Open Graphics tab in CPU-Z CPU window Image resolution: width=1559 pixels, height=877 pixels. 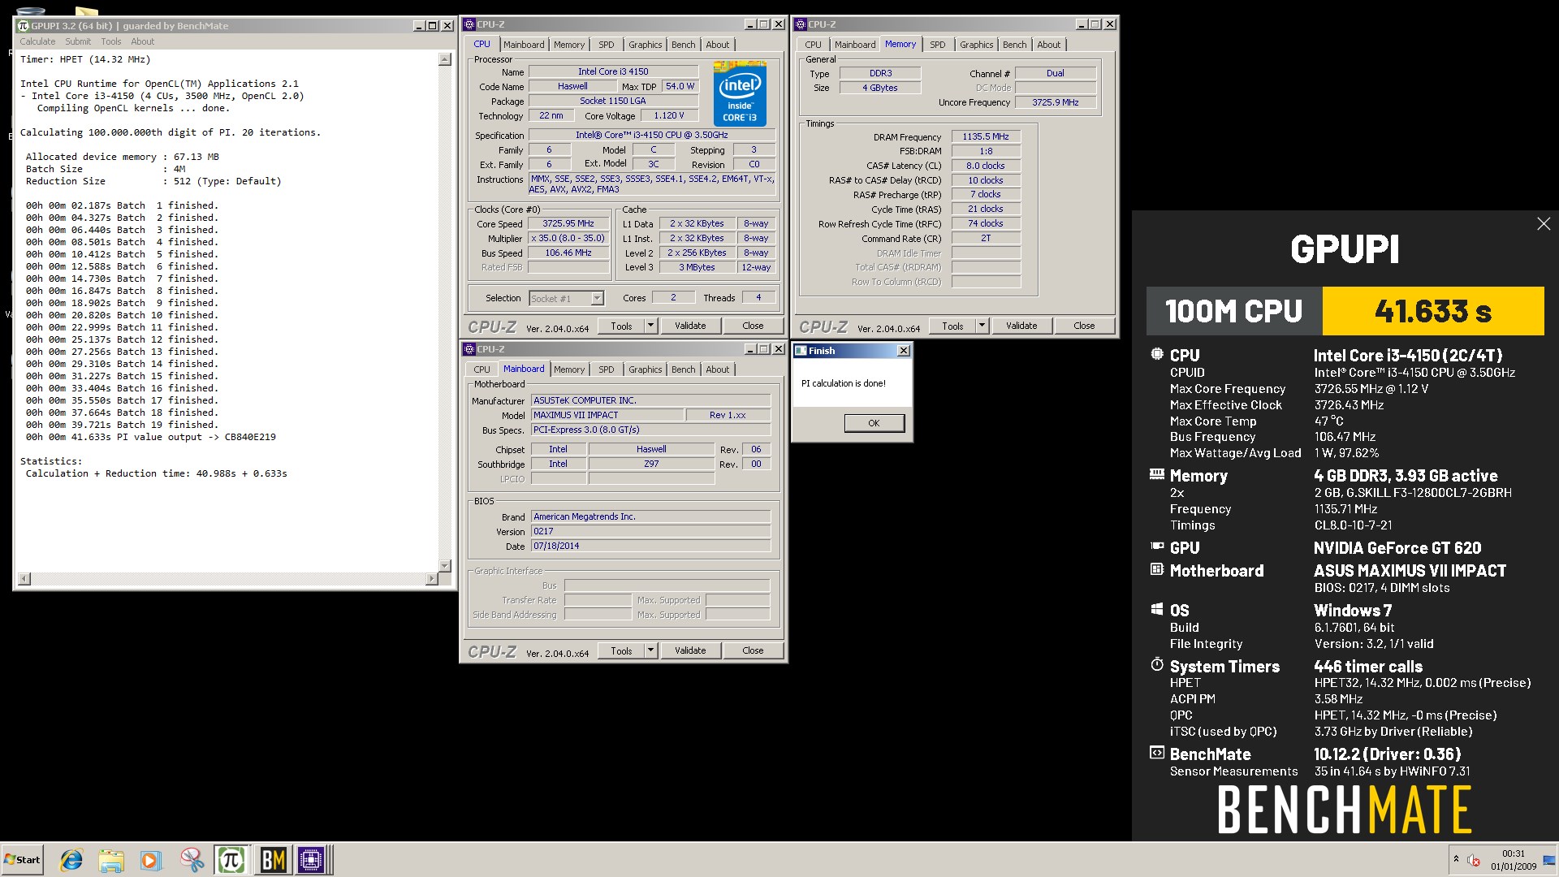point(645,45)
